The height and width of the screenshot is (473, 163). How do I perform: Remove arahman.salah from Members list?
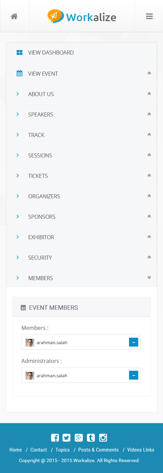coord(133,342)
